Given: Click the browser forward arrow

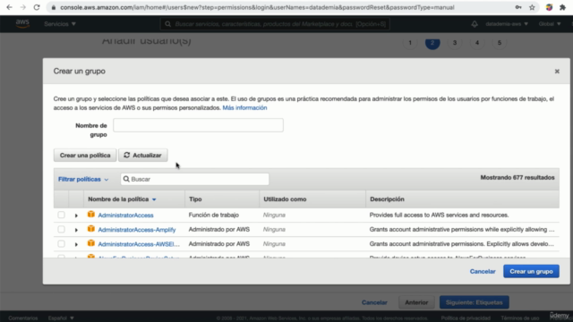Looking at the screenshot, I should (x=22, y=7).
